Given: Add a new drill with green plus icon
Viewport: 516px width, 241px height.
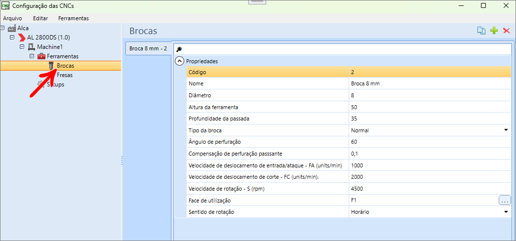Looking at the screenshot, I should pyautogui.click(x=494, y=31).
